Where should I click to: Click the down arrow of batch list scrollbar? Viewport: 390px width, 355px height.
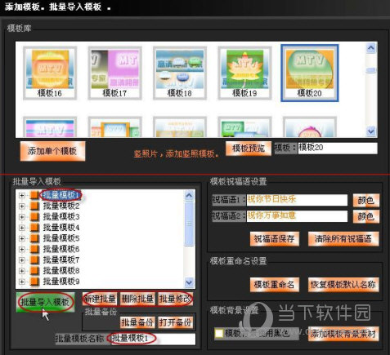click(x=189, y=282)
